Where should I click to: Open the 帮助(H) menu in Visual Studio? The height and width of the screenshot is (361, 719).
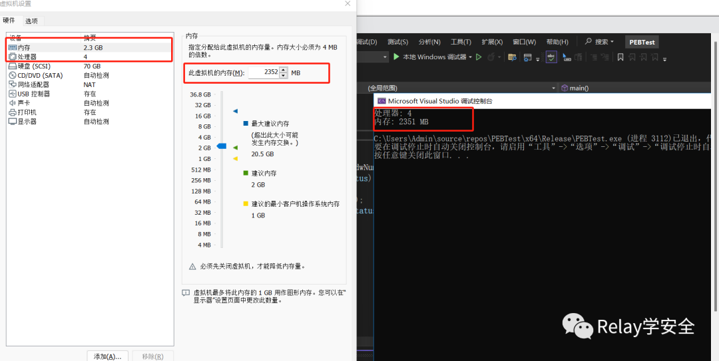[557, 42]
